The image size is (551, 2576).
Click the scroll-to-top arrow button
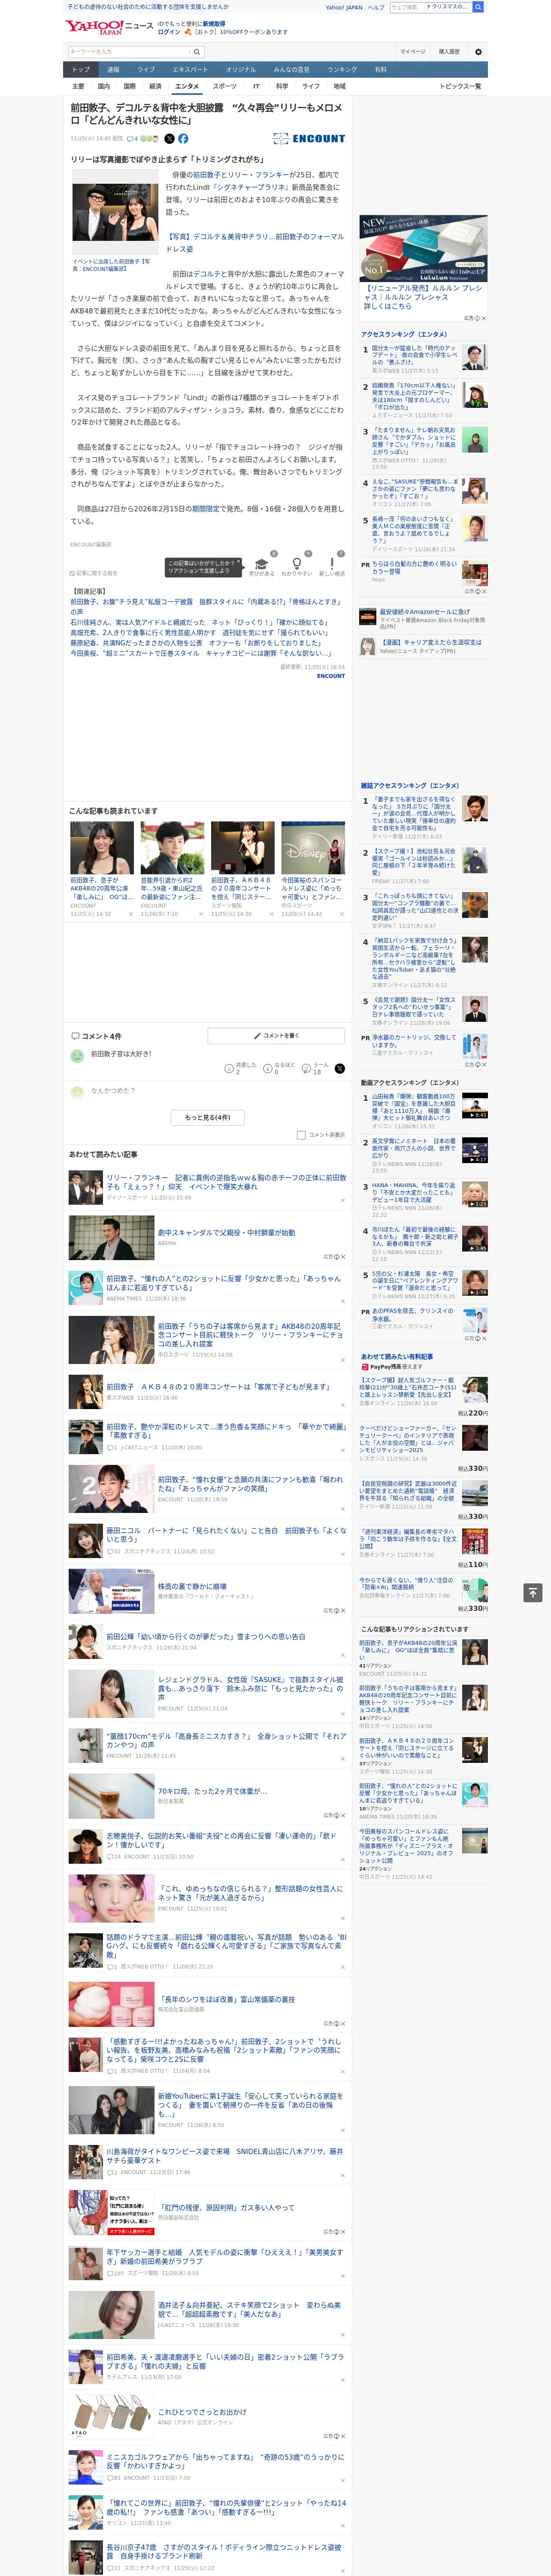[532, 1592]
